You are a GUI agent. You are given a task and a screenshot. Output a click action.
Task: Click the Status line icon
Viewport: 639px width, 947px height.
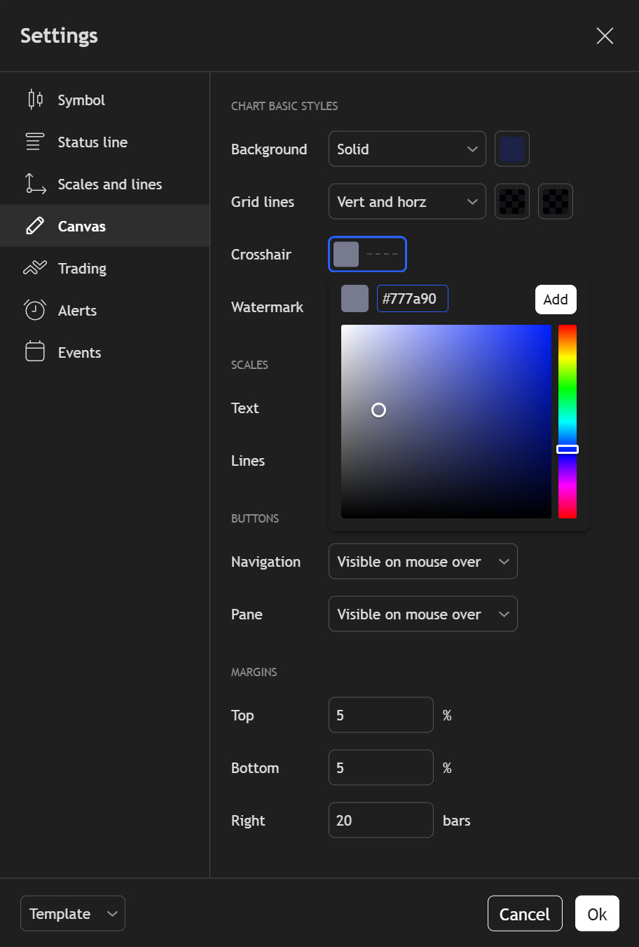[x=35, y=142]
